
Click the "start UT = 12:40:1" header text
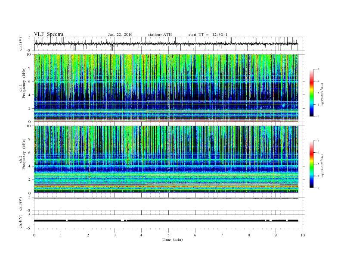click(208, 35)
